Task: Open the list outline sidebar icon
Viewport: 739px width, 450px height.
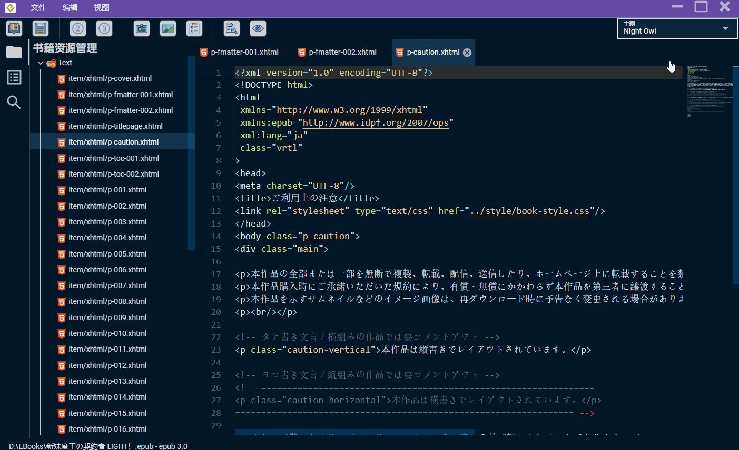Action: click(x=14, y=77)
